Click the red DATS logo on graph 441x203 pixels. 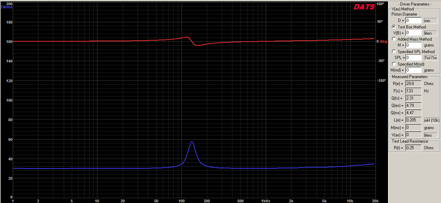tap(364, 7)
